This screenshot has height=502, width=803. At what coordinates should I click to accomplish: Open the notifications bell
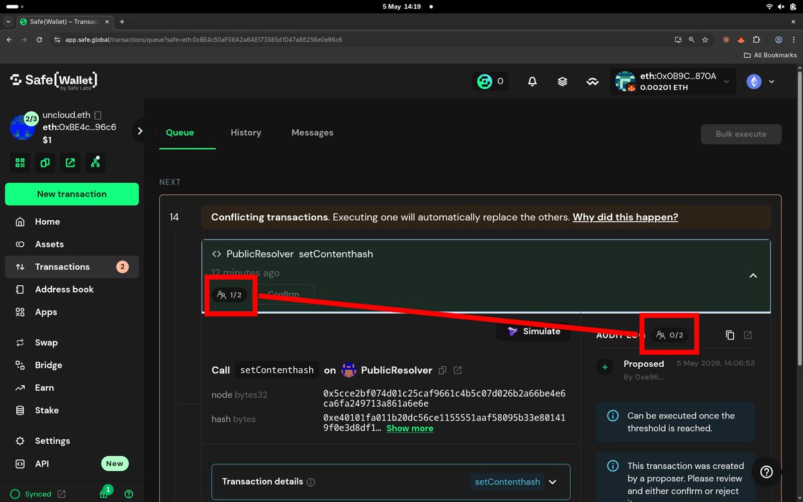tap(532, 82)
